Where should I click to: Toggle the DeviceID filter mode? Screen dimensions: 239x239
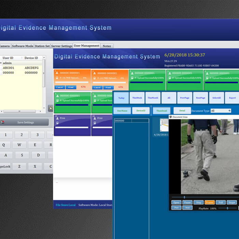point(141,111)
